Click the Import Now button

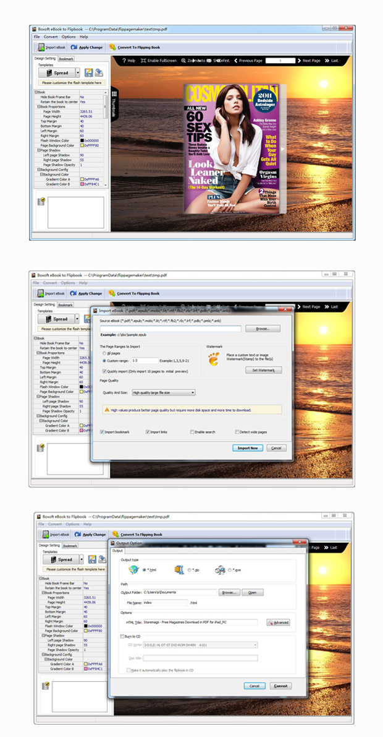pyautogui.click(x=247, y=448)
